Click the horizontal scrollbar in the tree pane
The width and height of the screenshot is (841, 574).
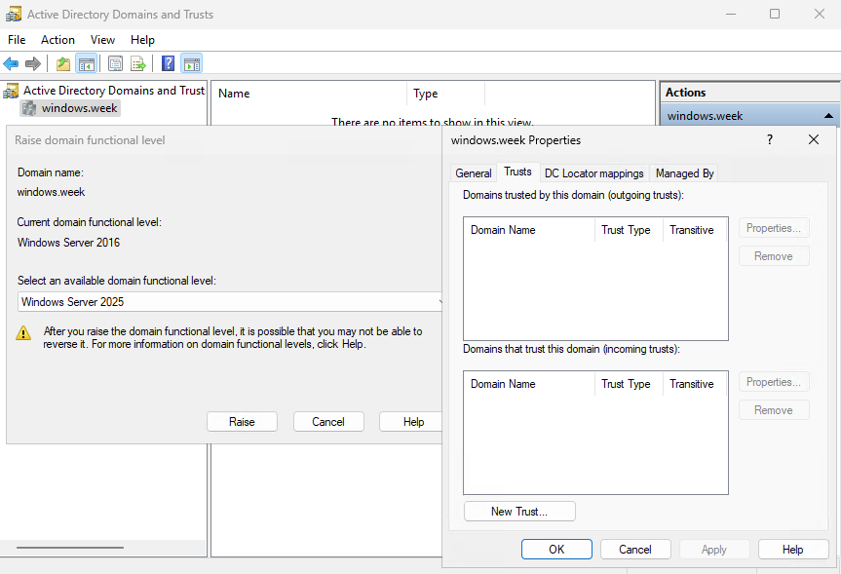(70, 548)
